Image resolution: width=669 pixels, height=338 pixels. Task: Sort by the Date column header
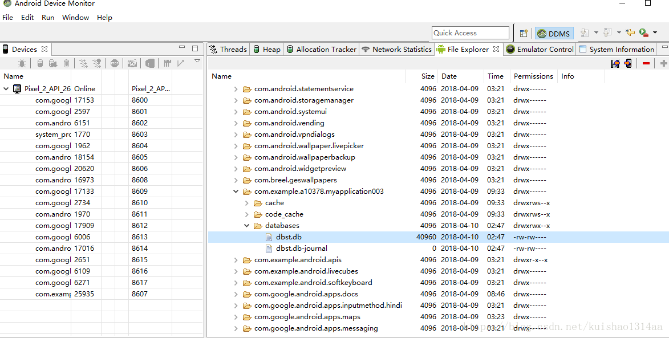[449, 76]
